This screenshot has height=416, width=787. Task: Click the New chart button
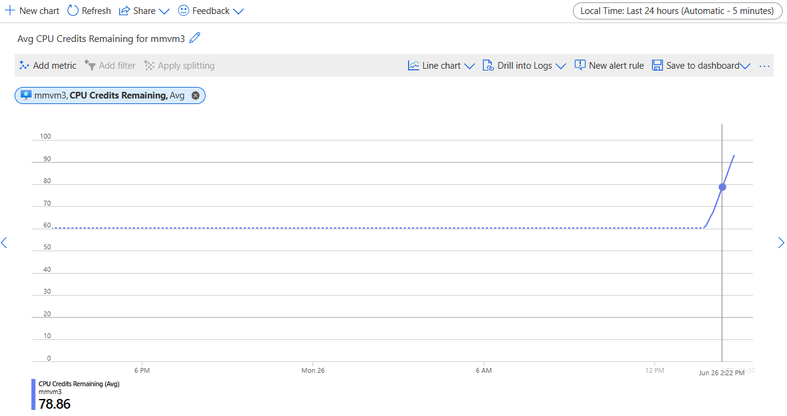click(32, 10)
